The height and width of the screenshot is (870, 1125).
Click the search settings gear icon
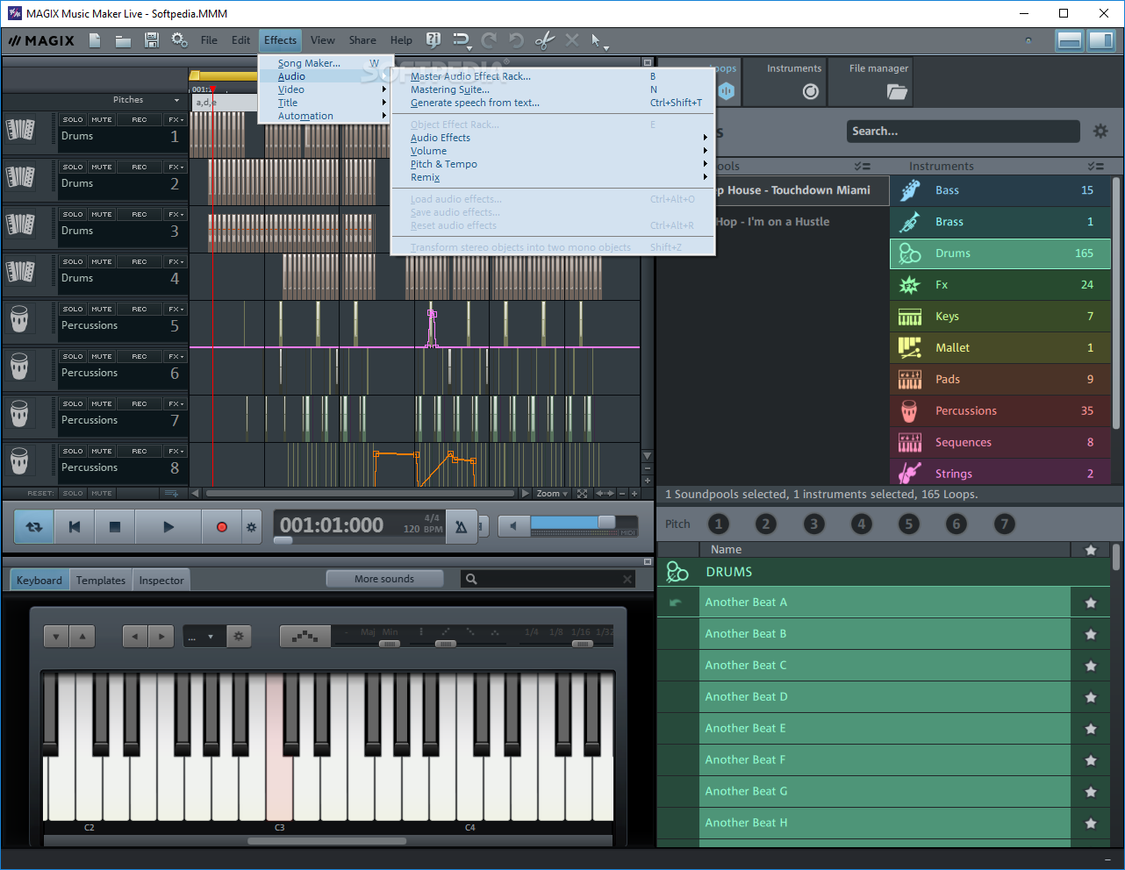1100,132
